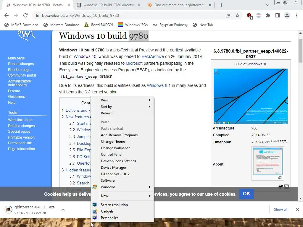
Task: Open a new tab with the plus button
Action: 221,5
